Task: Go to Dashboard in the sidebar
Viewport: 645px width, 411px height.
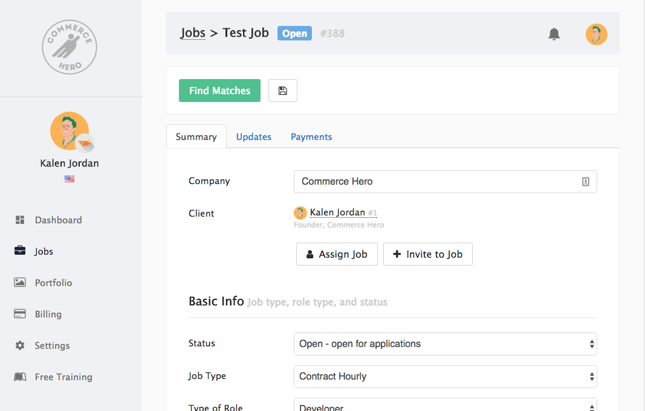Action: point(59,220)
